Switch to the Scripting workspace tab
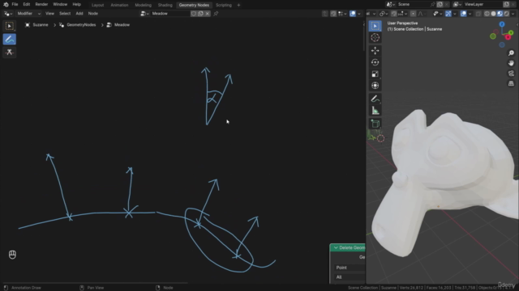Screen dimensions: 519x291 point(224,5)
